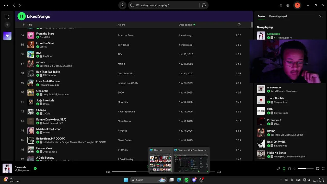327x184 pixels.
Task: Click the song progress bar
Action: pyautogui.click(x=163, y=172)
